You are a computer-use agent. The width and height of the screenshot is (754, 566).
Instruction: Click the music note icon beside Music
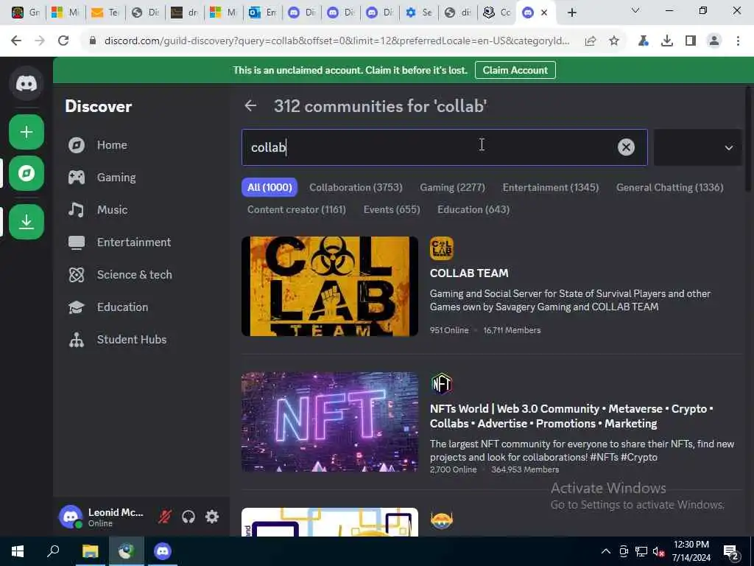(77, 210)
